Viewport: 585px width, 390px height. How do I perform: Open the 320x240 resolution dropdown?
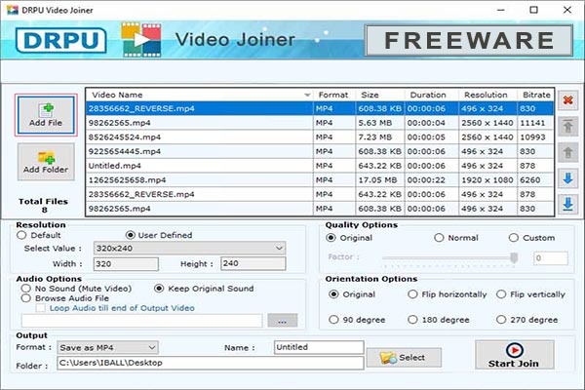pyautogui.click(x=189, y=249)
